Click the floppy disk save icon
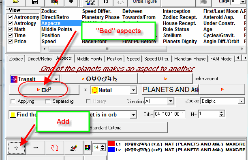This screenshot has height=160, width=248. point(35,2)
